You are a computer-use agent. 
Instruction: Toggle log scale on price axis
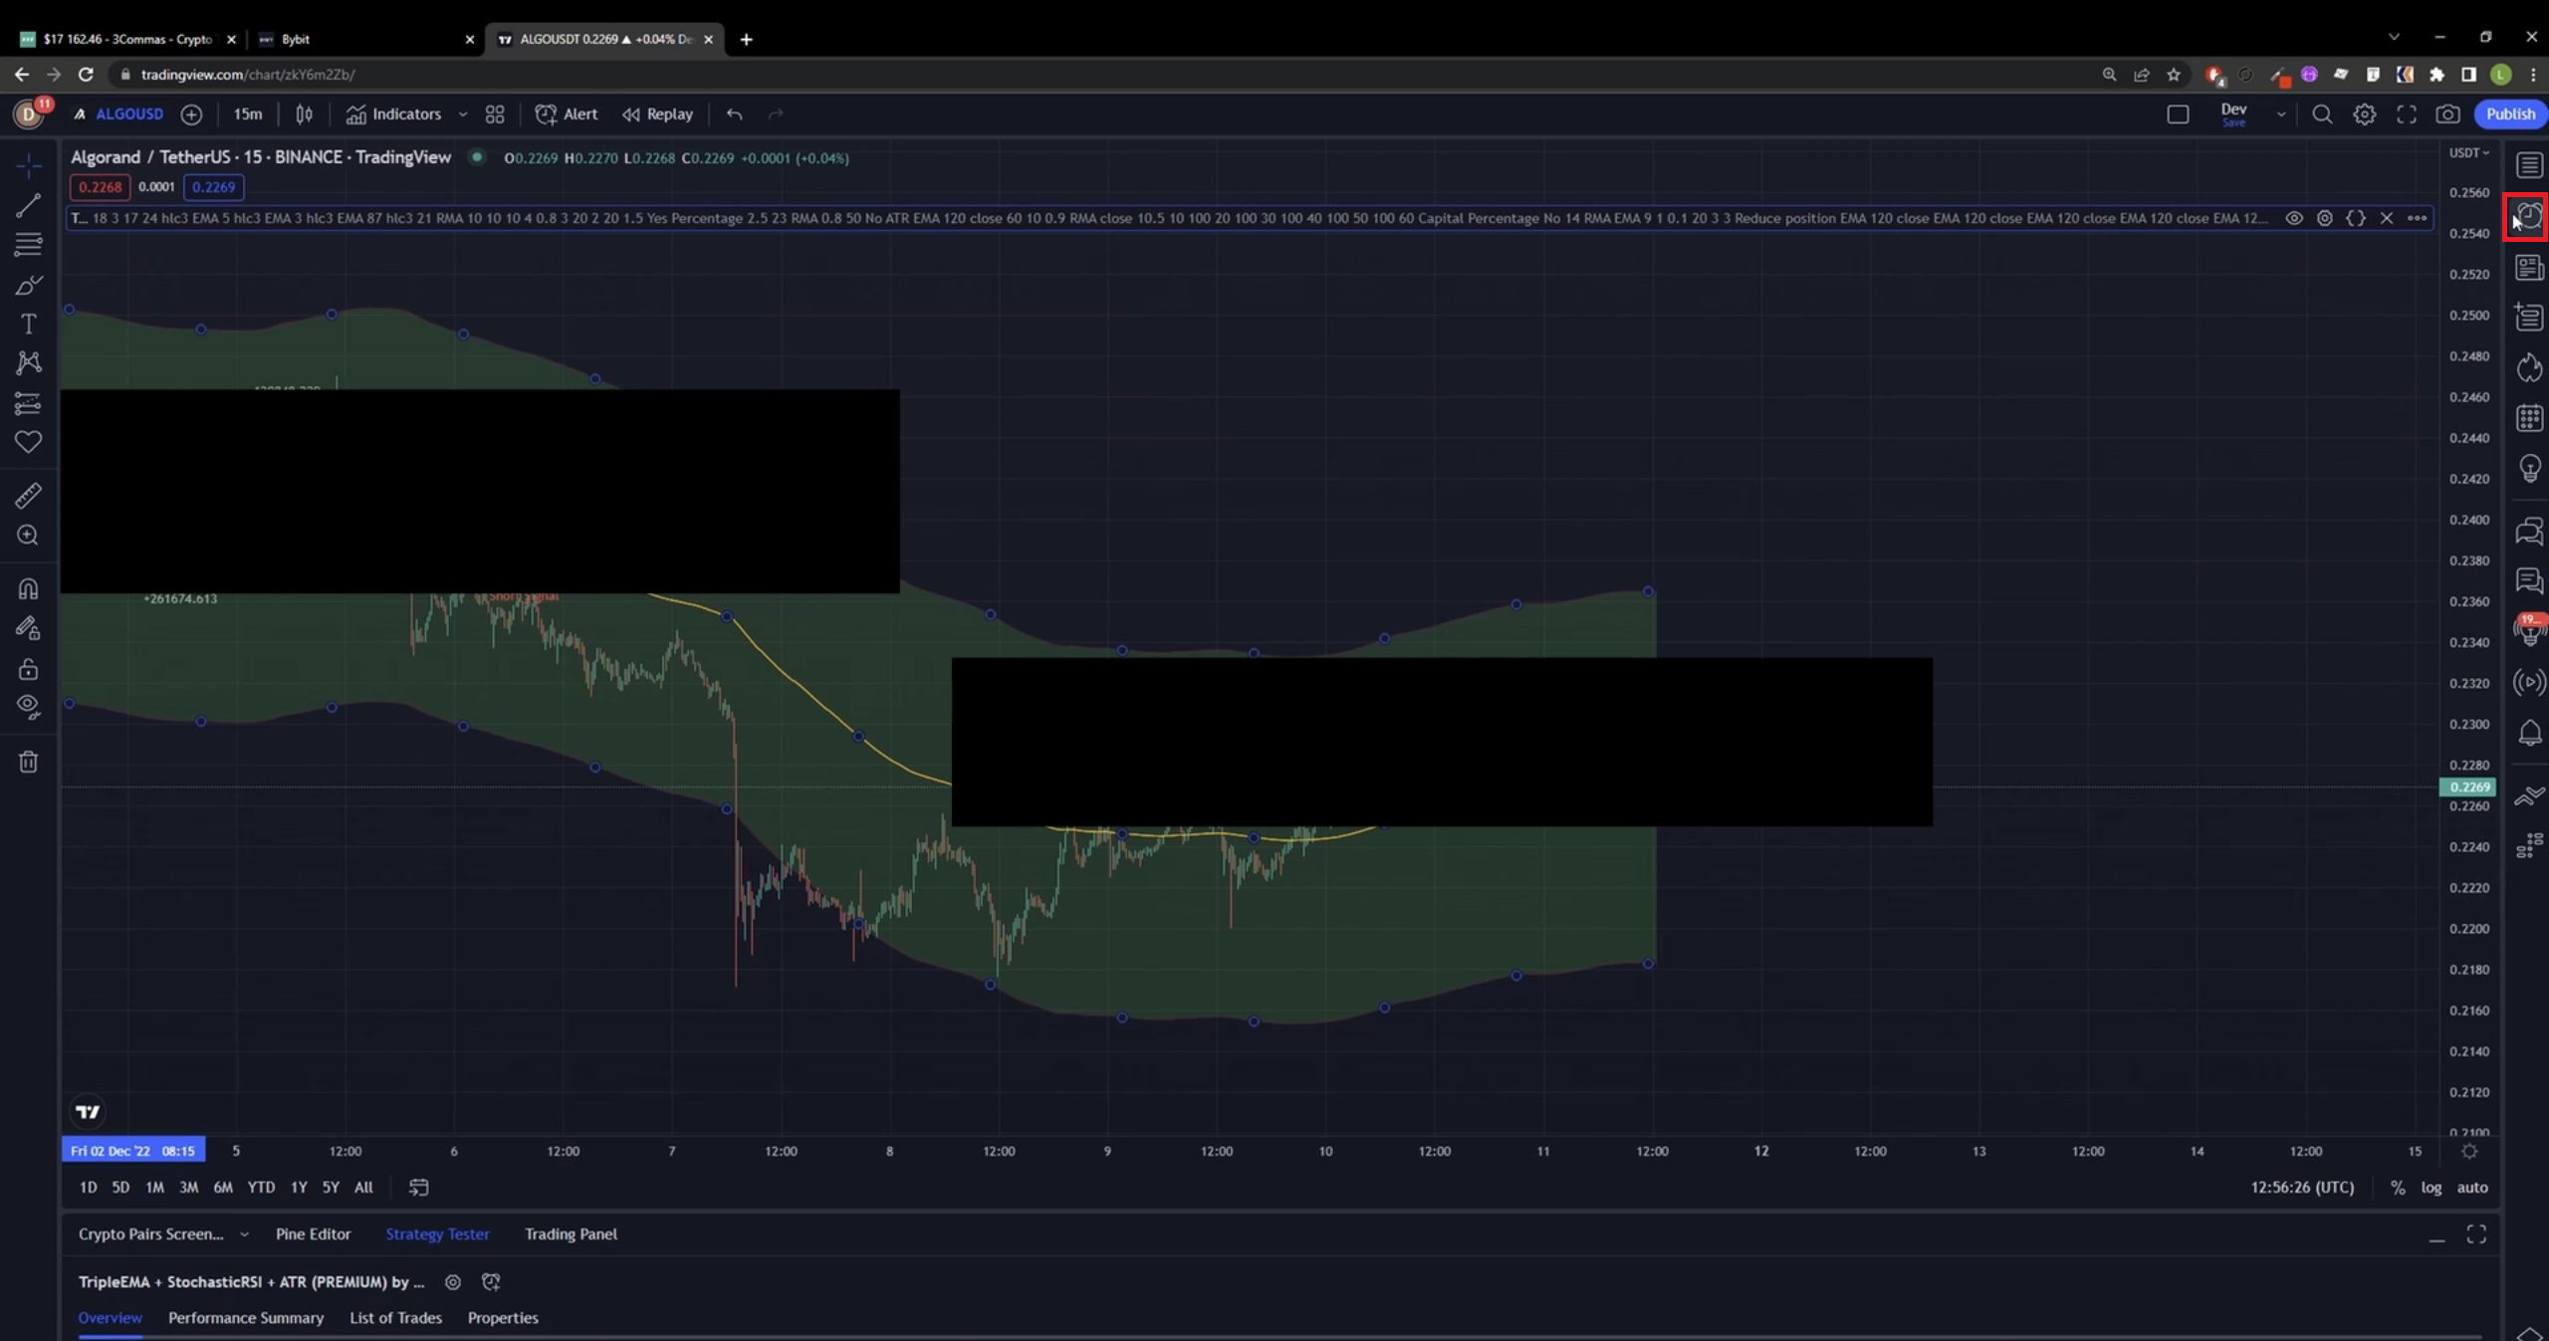[2431, 1188]
